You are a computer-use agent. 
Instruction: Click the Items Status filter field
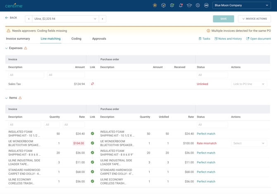click(x=212, y=125)
